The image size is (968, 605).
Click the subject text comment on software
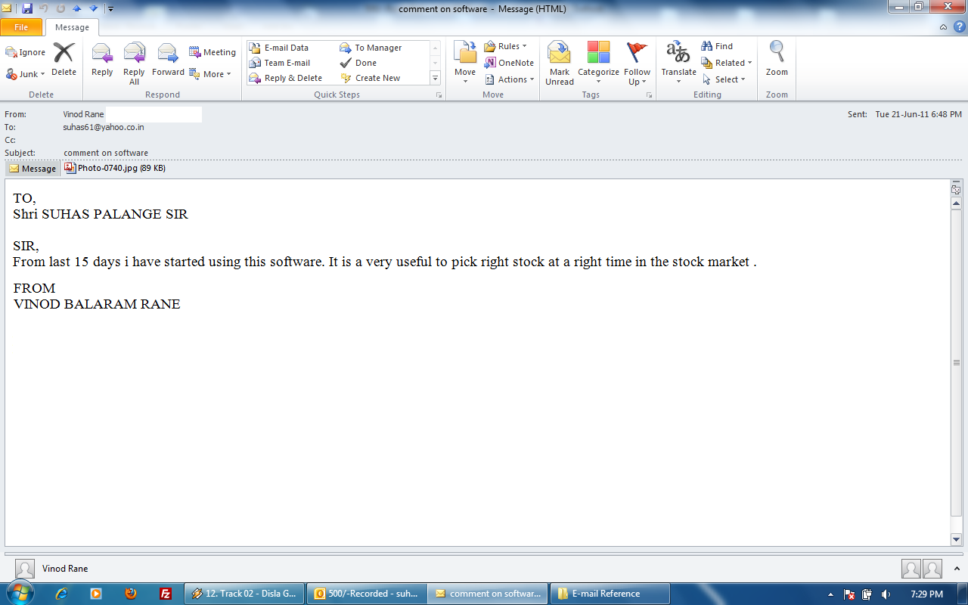click(x=106, y=153)
